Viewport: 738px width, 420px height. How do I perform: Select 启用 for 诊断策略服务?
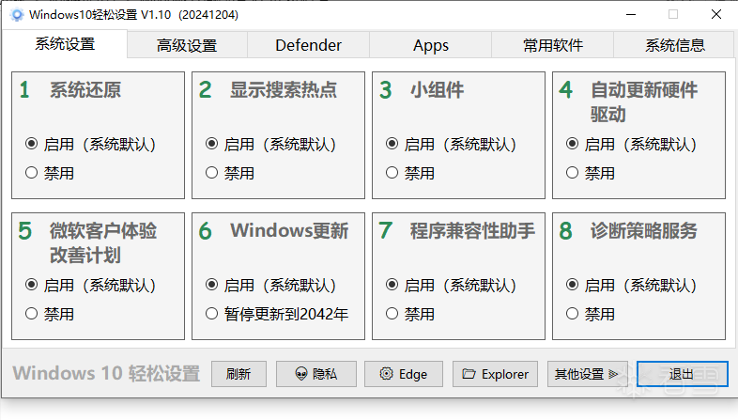pyautogui.click(x=631, y=285)
